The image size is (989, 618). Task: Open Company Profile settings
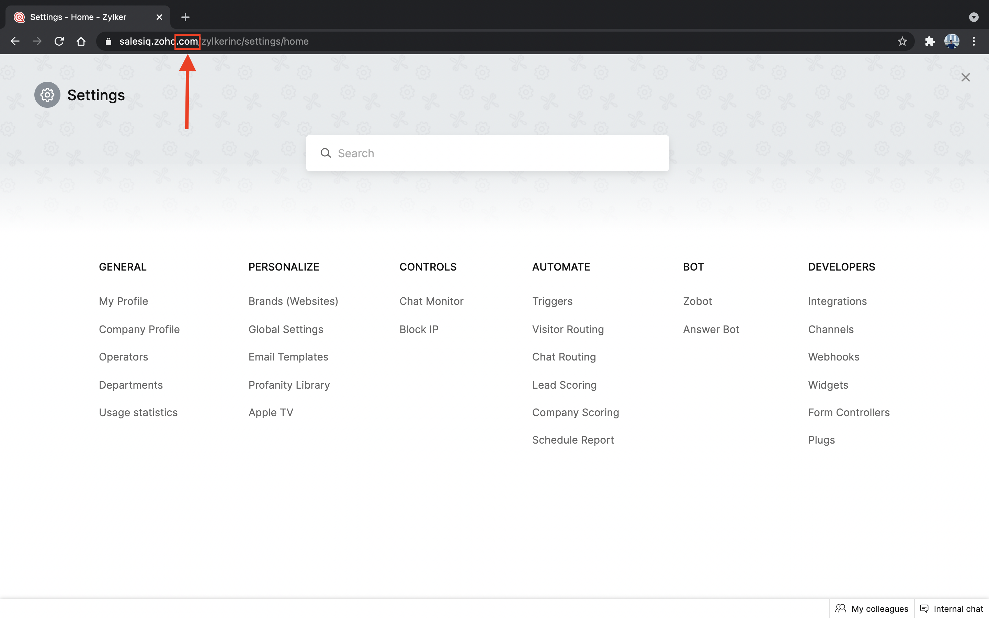click(x=139, y=330)
